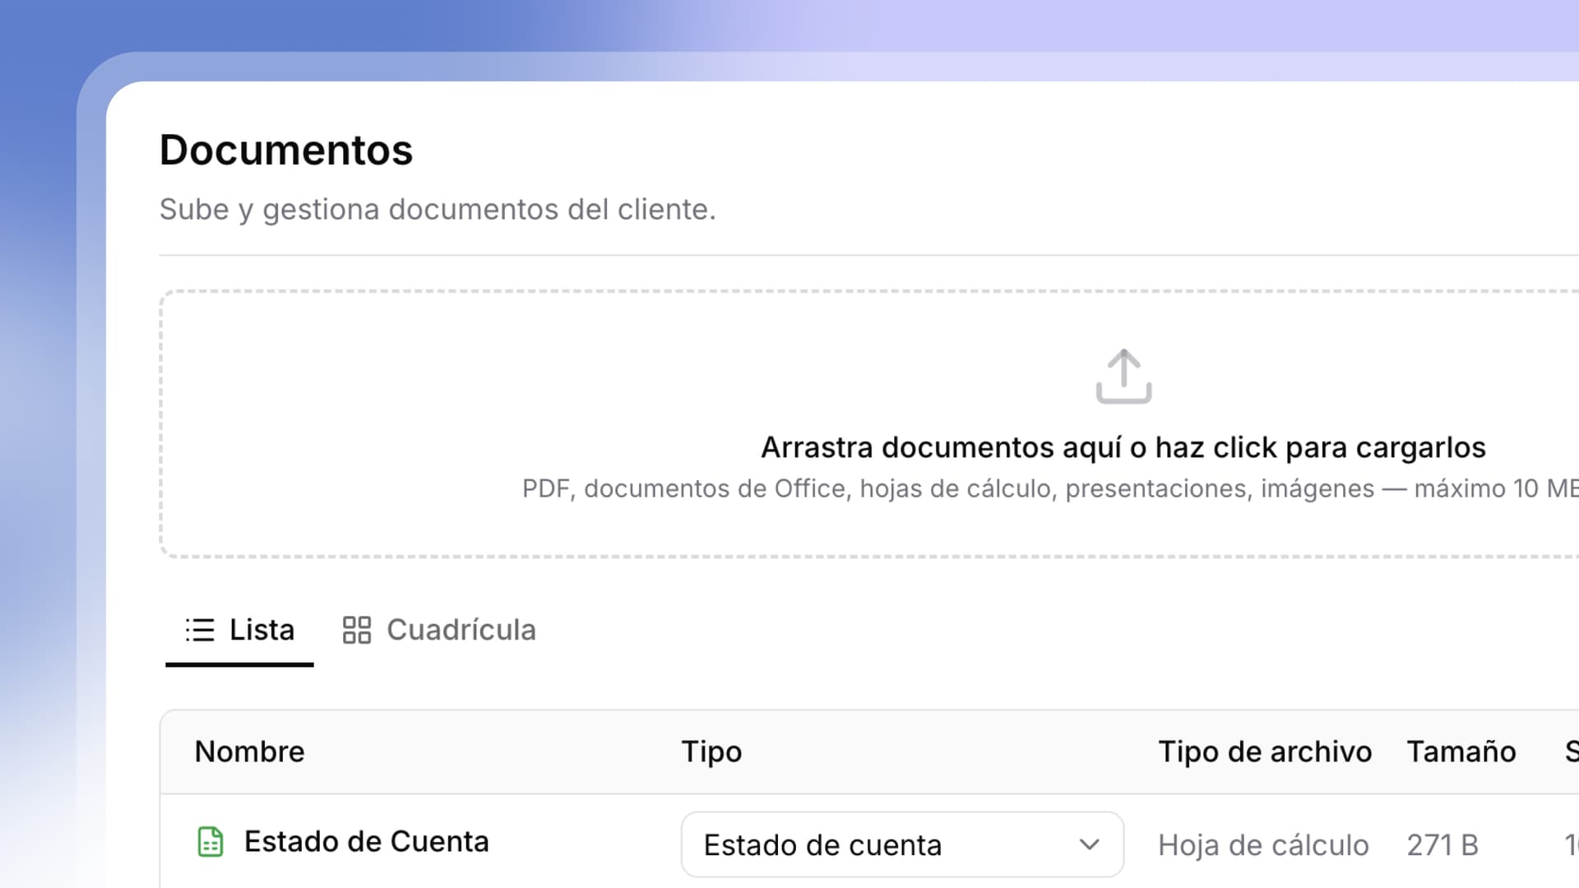Click the Tipo column header
Screen dimensions: 1579x888
pyautogui.click(x=711, y=752)
